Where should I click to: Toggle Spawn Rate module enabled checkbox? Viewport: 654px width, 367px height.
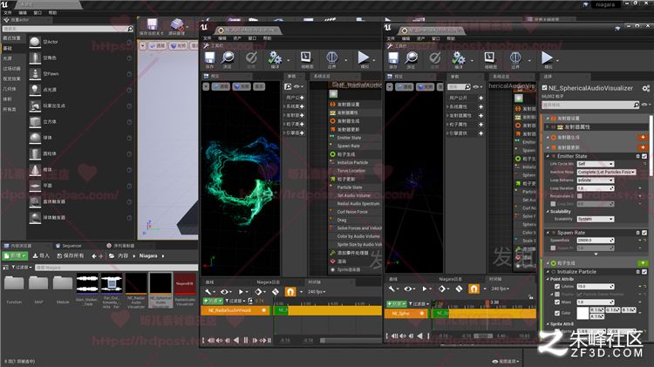[x=644, y=233]
